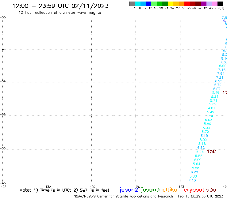Click the '-129' longitude axis label
Image resolution: width=227 pixels, height=199 pixels.
(91, 187)
